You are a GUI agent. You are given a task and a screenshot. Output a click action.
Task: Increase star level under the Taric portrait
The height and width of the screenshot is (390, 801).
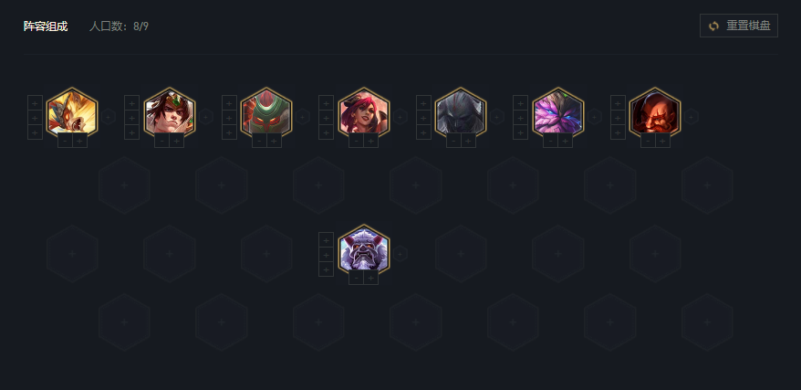click(x=177, y=141)
